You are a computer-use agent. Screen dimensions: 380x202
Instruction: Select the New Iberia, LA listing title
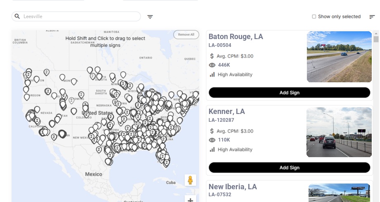[x=233, y=187]
